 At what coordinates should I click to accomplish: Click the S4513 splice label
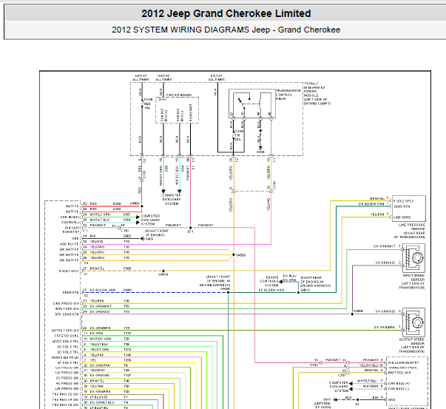click(x=305, y=290)
